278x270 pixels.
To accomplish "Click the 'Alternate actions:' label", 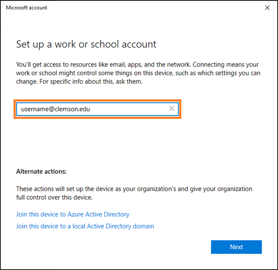I will tap(41, 172).
